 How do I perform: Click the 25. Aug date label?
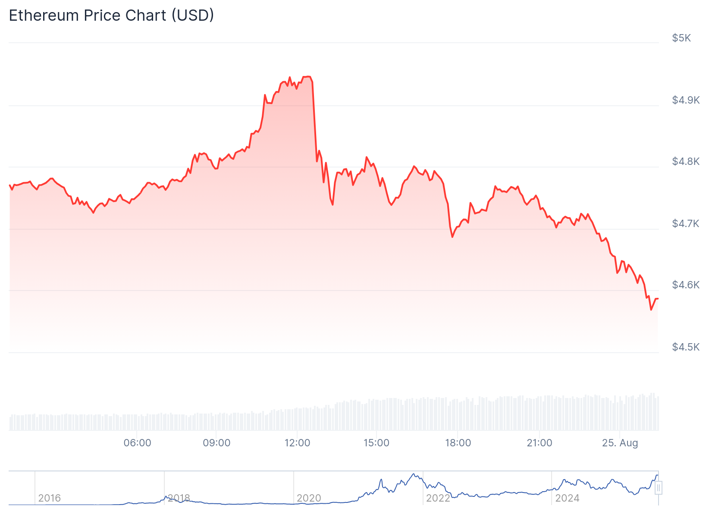tap(620, 443)
